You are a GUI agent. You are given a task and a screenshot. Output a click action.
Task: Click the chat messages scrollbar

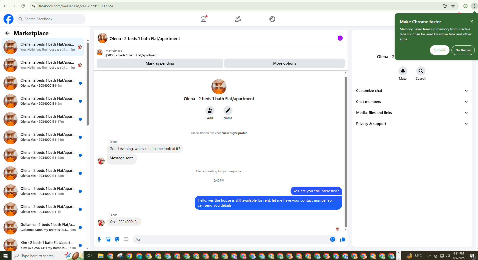click(x=346, y=152)
